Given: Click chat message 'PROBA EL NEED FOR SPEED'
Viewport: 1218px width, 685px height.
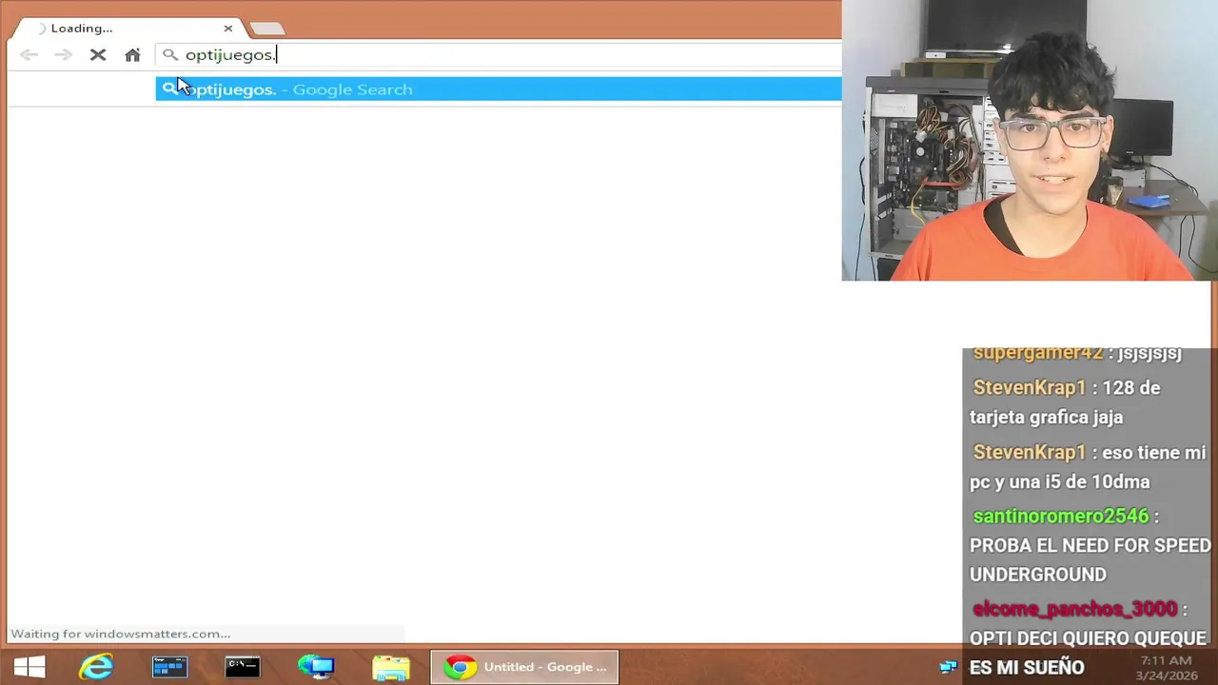Looking at the screenshot, I should click(1090, 546).
